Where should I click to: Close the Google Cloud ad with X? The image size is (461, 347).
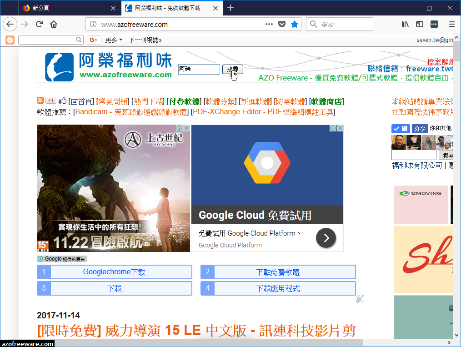pos(340,128)
